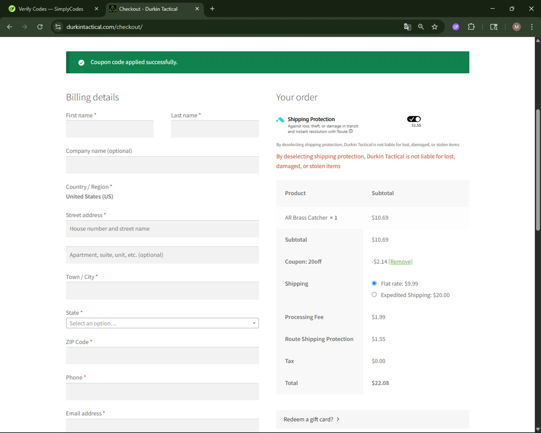Click the coupon discount -$2.14 amount

click(379, 262)
